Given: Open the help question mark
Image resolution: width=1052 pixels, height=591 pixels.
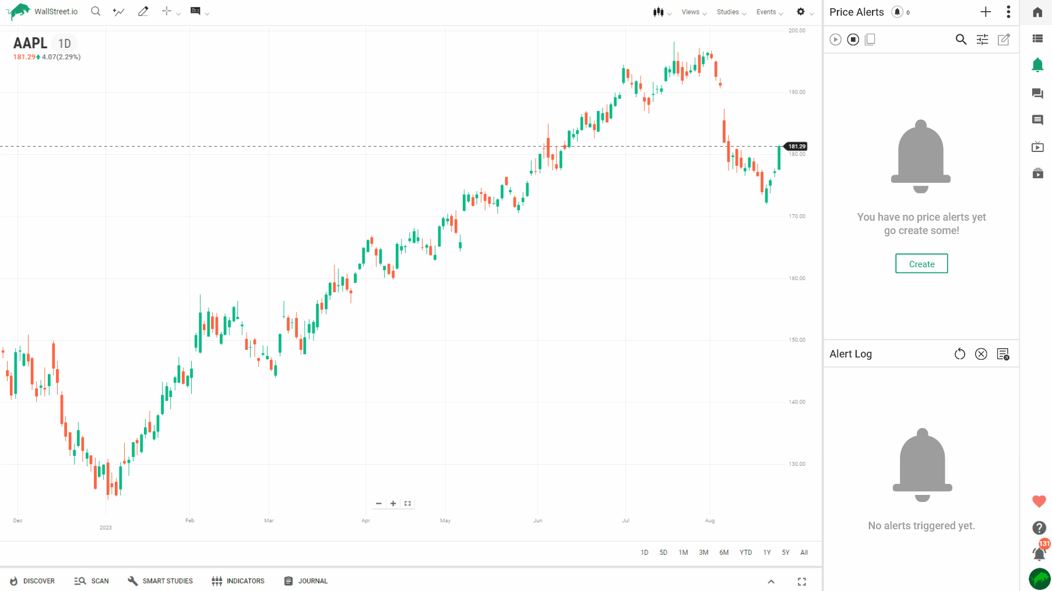Looking at the screenshot, I should [x=1039, y=528].
